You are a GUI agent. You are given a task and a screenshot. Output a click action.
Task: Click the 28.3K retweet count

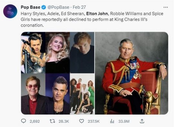[64, 121]
